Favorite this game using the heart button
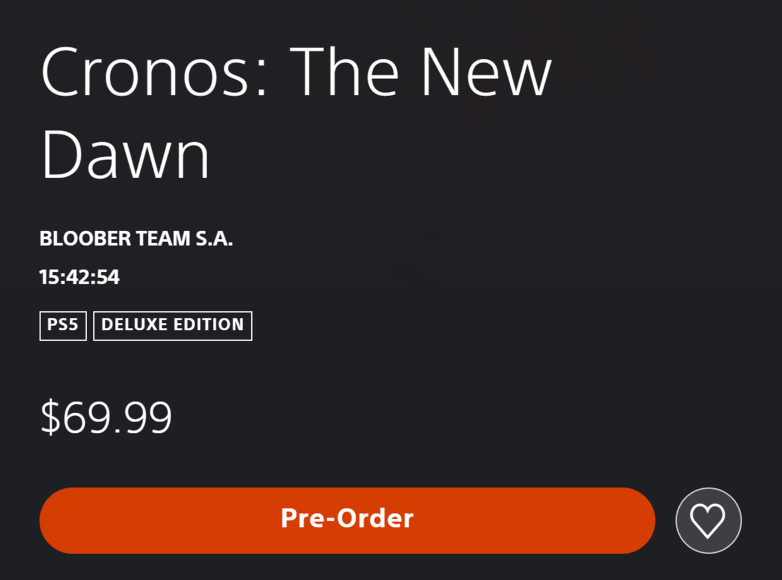Image resolution: width=782 pixels, height=580 pixels. tap(708, 521)
